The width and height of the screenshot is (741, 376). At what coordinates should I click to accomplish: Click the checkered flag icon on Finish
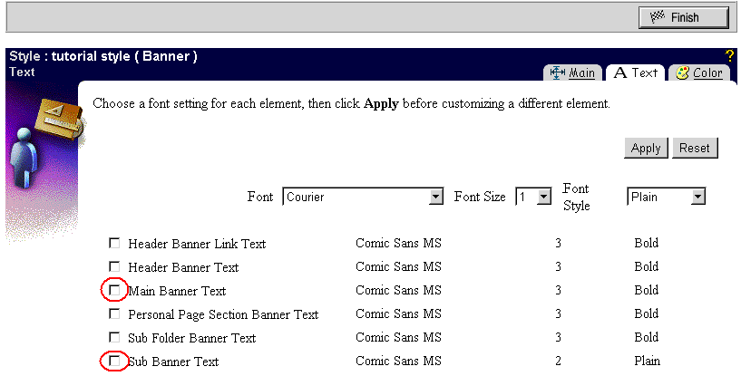(658, 17)
